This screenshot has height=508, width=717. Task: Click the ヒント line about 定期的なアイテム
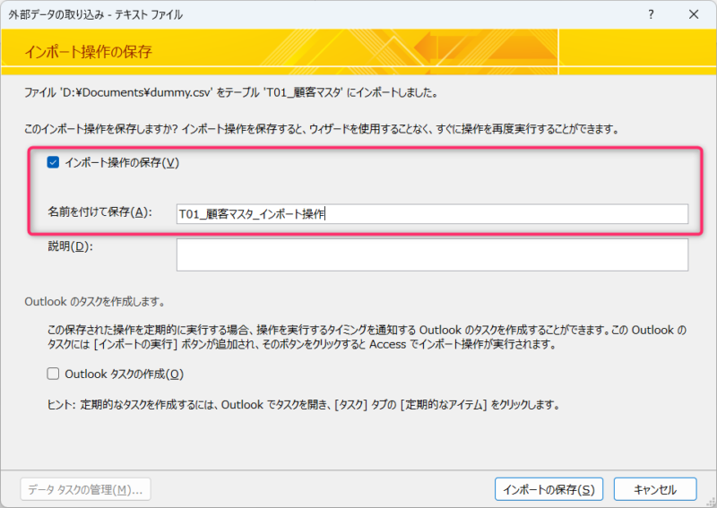tap(304, 405)
